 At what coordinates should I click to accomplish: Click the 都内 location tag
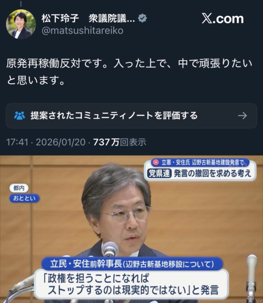19,188
